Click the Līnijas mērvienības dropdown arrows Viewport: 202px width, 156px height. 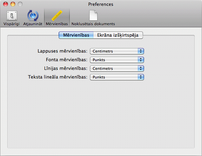click(141, 68)
